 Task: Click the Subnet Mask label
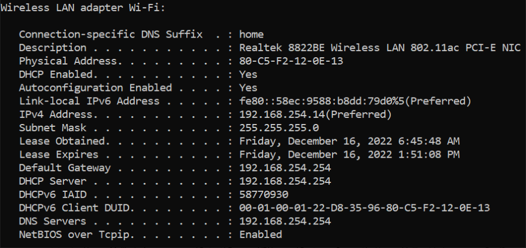click(53, 128)
